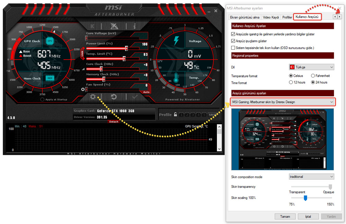Screen dimensions: 346x224
Task: Open the Profiller tab
Action: point(287,17)
